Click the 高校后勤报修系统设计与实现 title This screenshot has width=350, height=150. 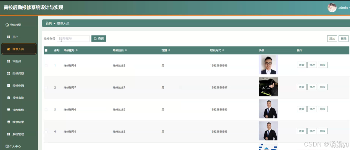[x=33, y=8]
